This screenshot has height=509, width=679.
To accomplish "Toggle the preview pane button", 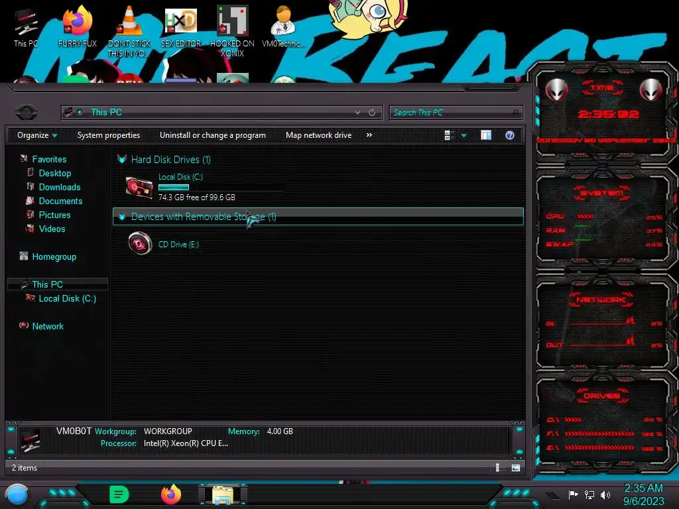I will point(486,135).
